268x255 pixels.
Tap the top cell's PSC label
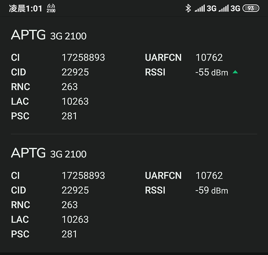(x=20, y=116)
